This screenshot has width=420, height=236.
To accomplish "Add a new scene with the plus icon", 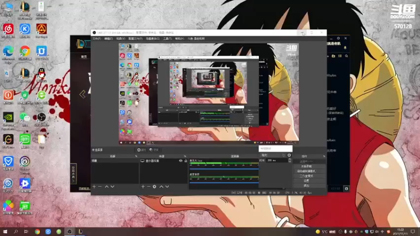I will coord(94,187).
